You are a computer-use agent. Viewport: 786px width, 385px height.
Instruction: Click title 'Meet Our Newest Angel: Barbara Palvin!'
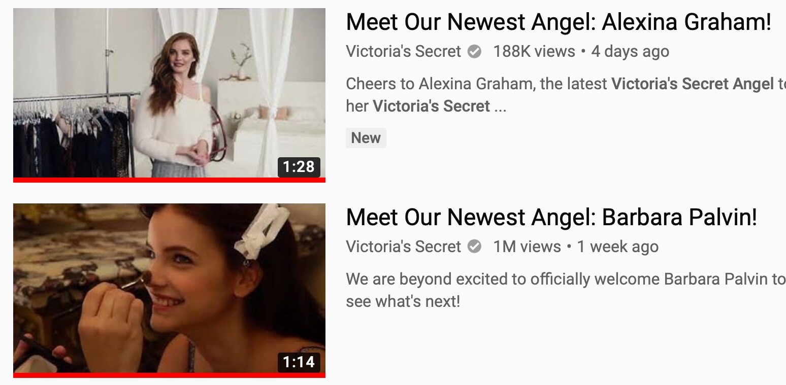(x=551, y=218)
